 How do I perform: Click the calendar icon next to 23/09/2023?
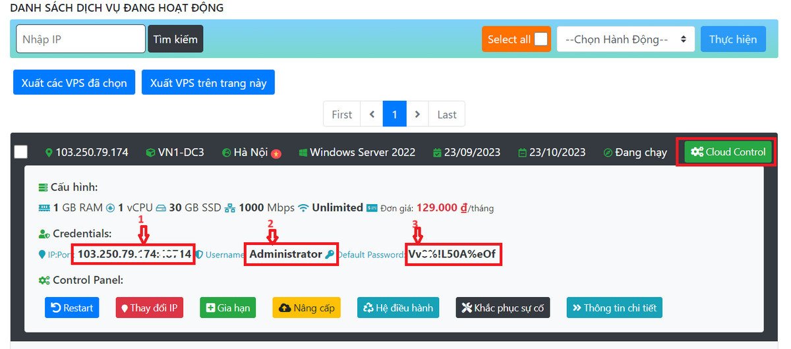point(437,153)
